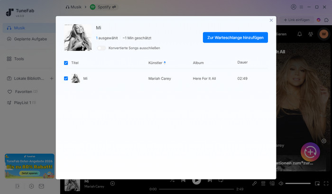Collapse the sidebar with the list icon

pos(18,186)
